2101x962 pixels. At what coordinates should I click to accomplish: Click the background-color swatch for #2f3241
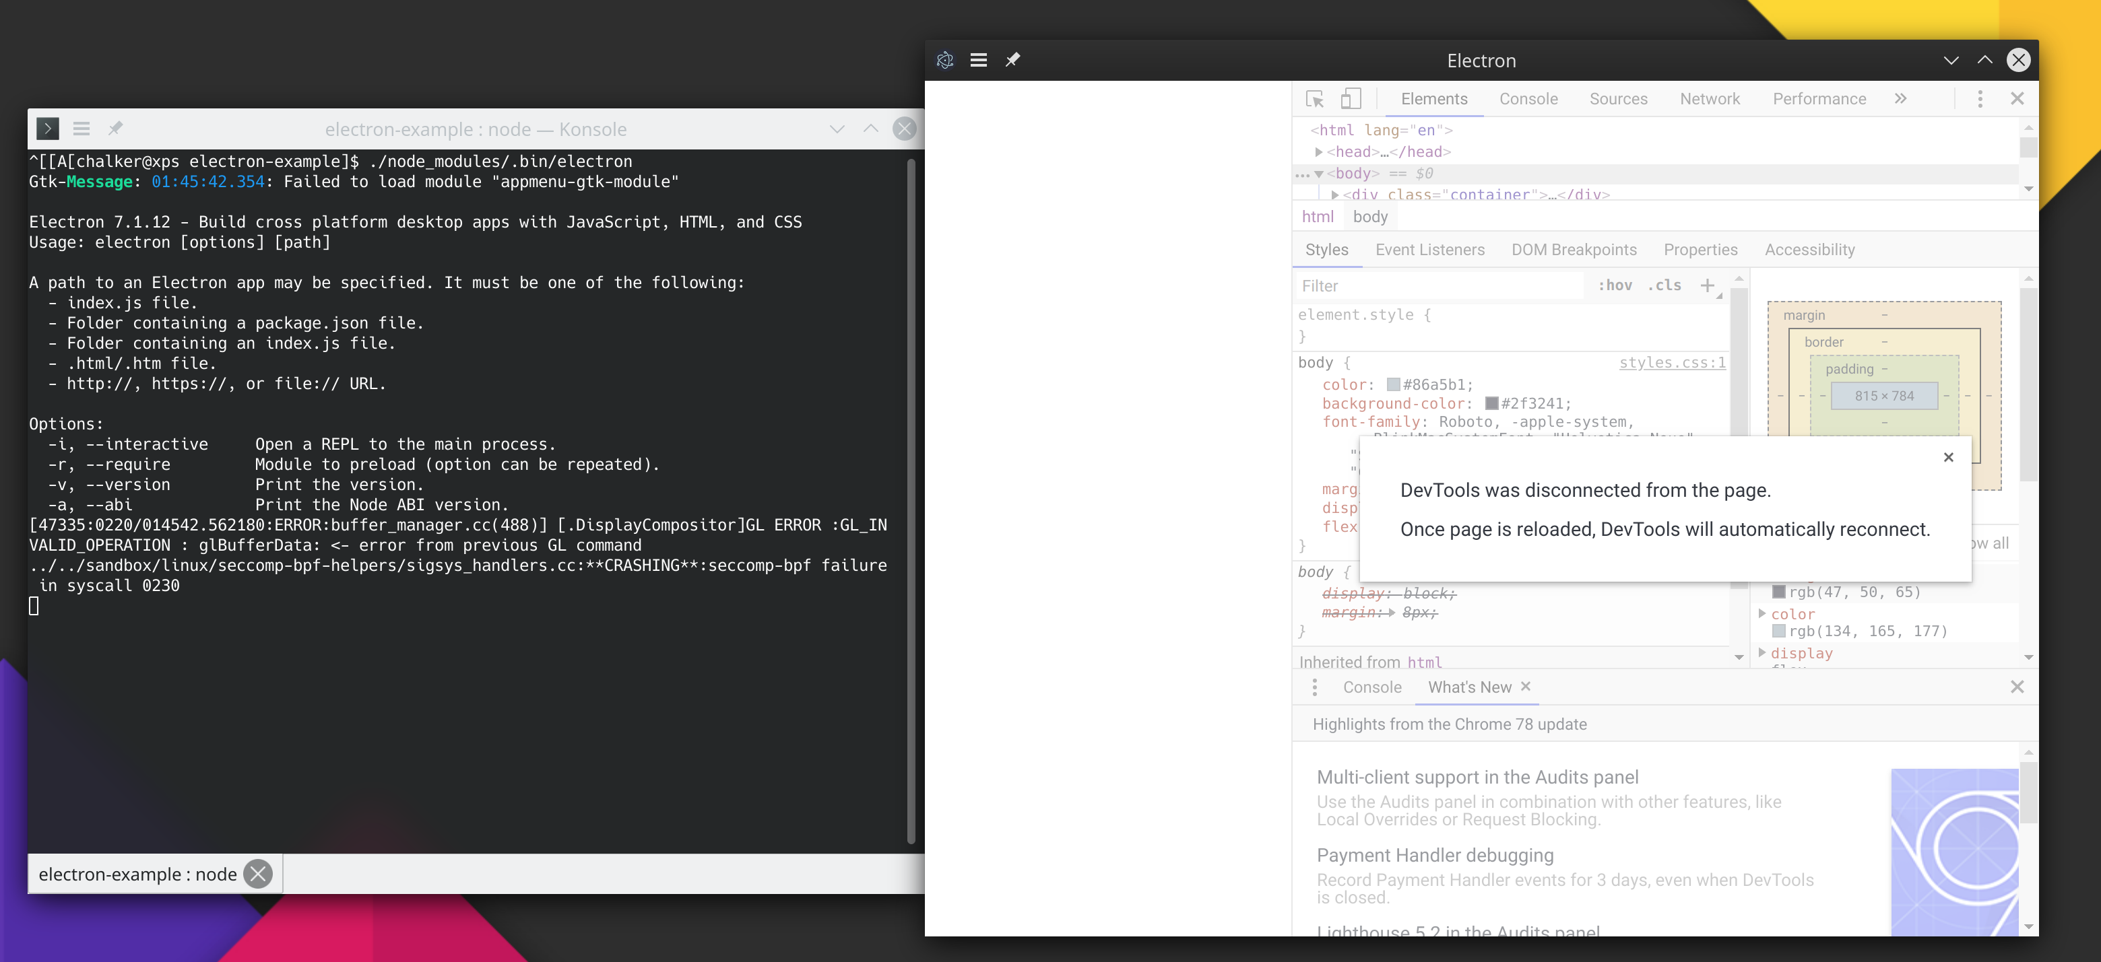click(1491, 403)
